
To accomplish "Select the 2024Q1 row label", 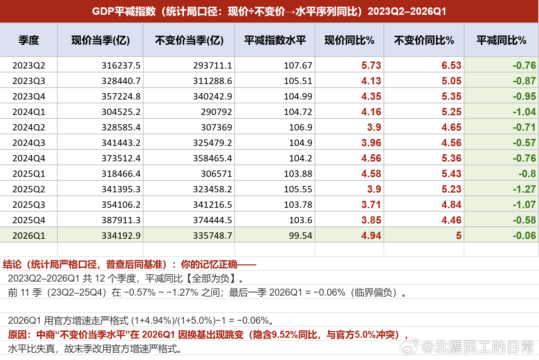I will pyautogui.click(x=29, y=112).
